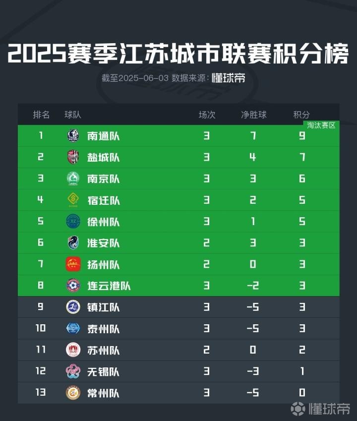Click the 宿迁队 yellow diamond logo
This screenshot has height=421, width=357.
(x=73, y=200)
